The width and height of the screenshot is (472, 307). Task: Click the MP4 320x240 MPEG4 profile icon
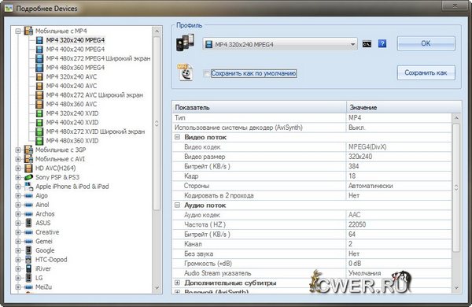click(39, 40)
